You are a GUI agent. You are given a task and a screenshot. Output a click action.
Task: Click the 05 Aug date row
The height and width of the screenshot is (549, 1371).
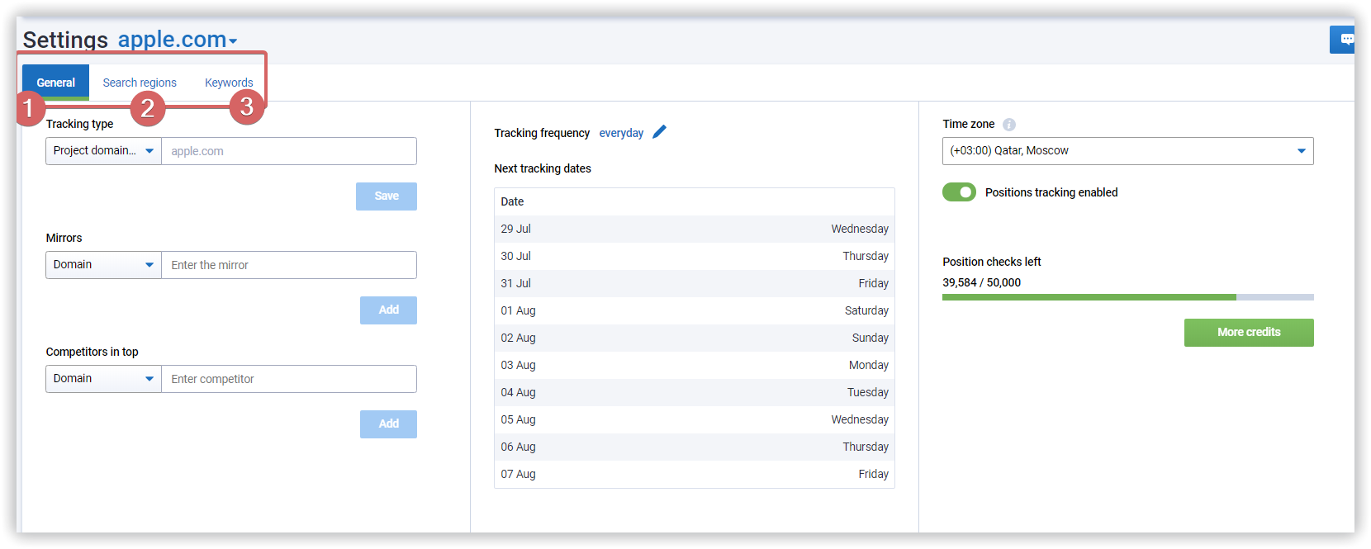pyautogui.click(x=695, y=419)
